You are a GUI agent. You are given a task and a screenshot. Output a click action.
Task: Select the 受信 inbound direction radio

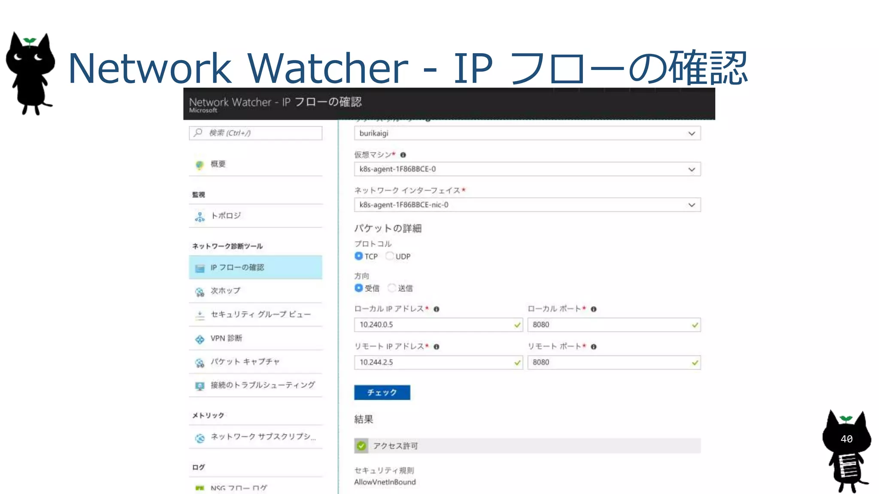(359, 288)
